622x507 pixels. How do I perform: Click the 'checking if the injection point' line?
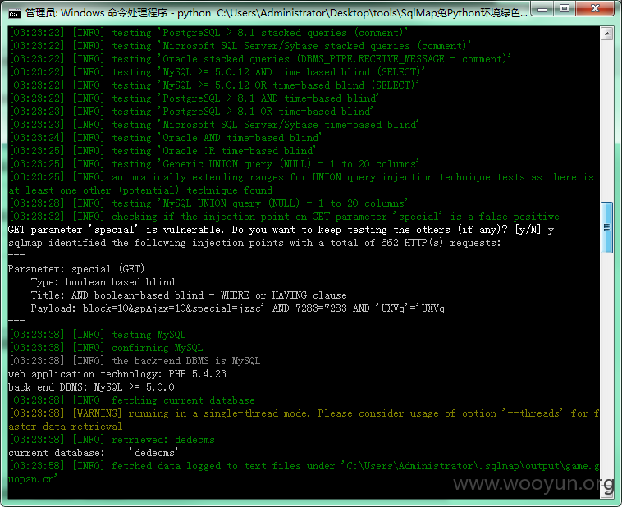point(284,217)
